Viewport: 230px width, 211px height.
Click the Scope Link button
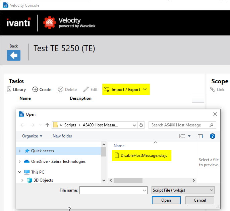pos(217,89)
